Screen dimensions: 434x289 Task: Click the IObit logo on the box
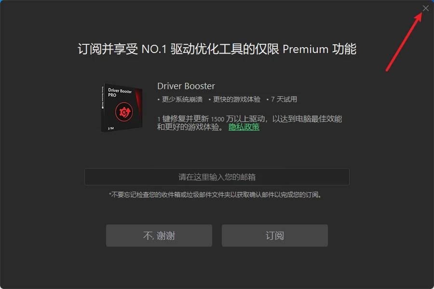[111, 128]
